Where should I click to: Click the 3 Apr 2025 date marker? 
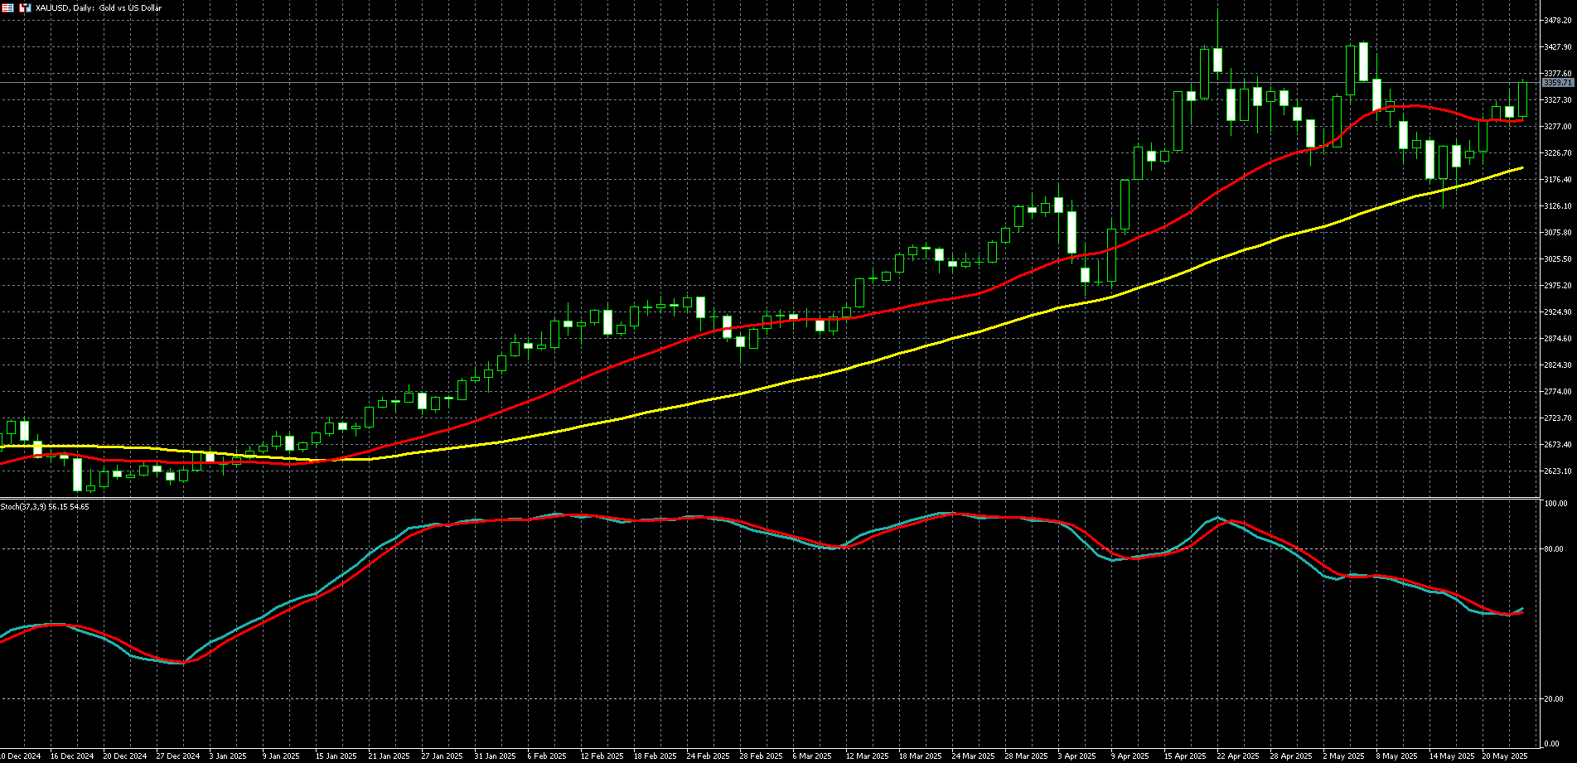1076,756
